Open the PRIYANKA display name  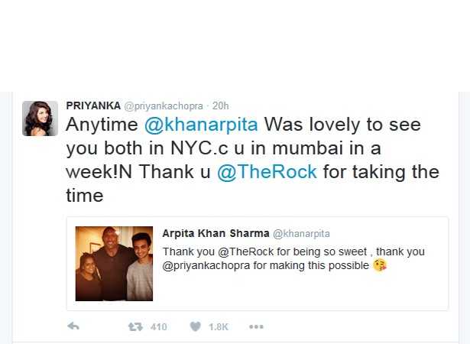[x=93, y=105]
